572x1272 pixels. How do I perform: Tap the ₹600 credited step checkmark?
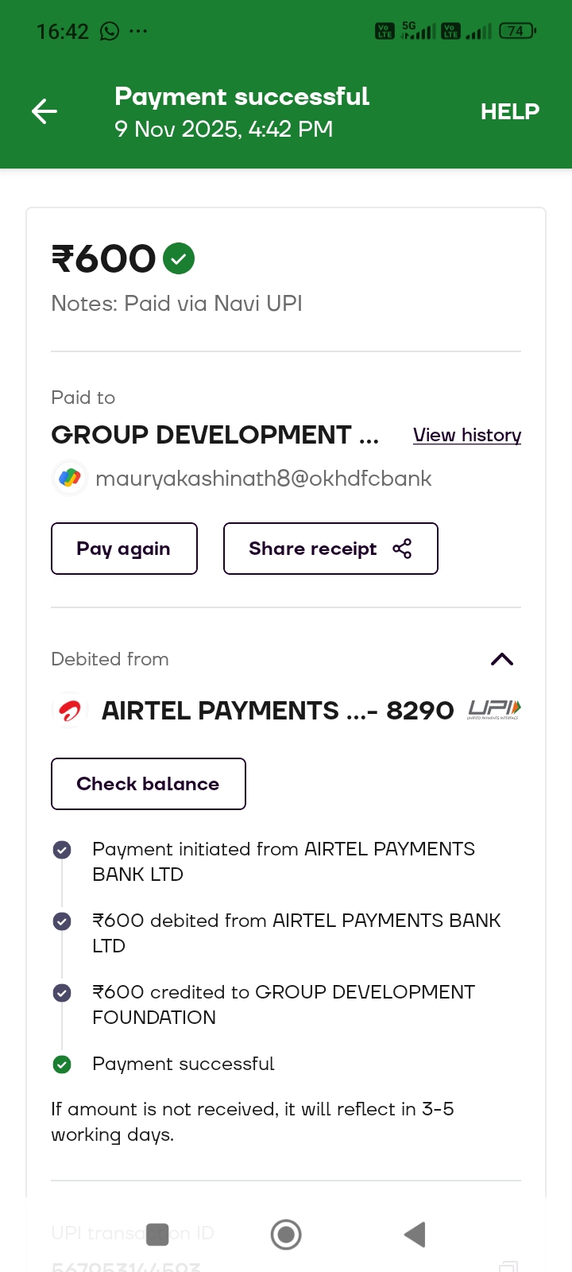[62, 993]
